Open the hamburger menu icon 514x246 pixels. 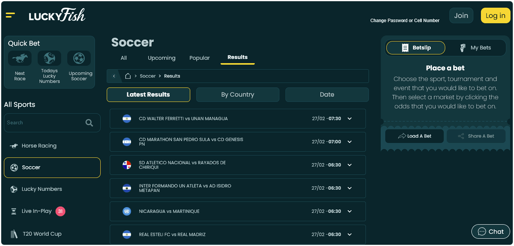coord(10,15)
